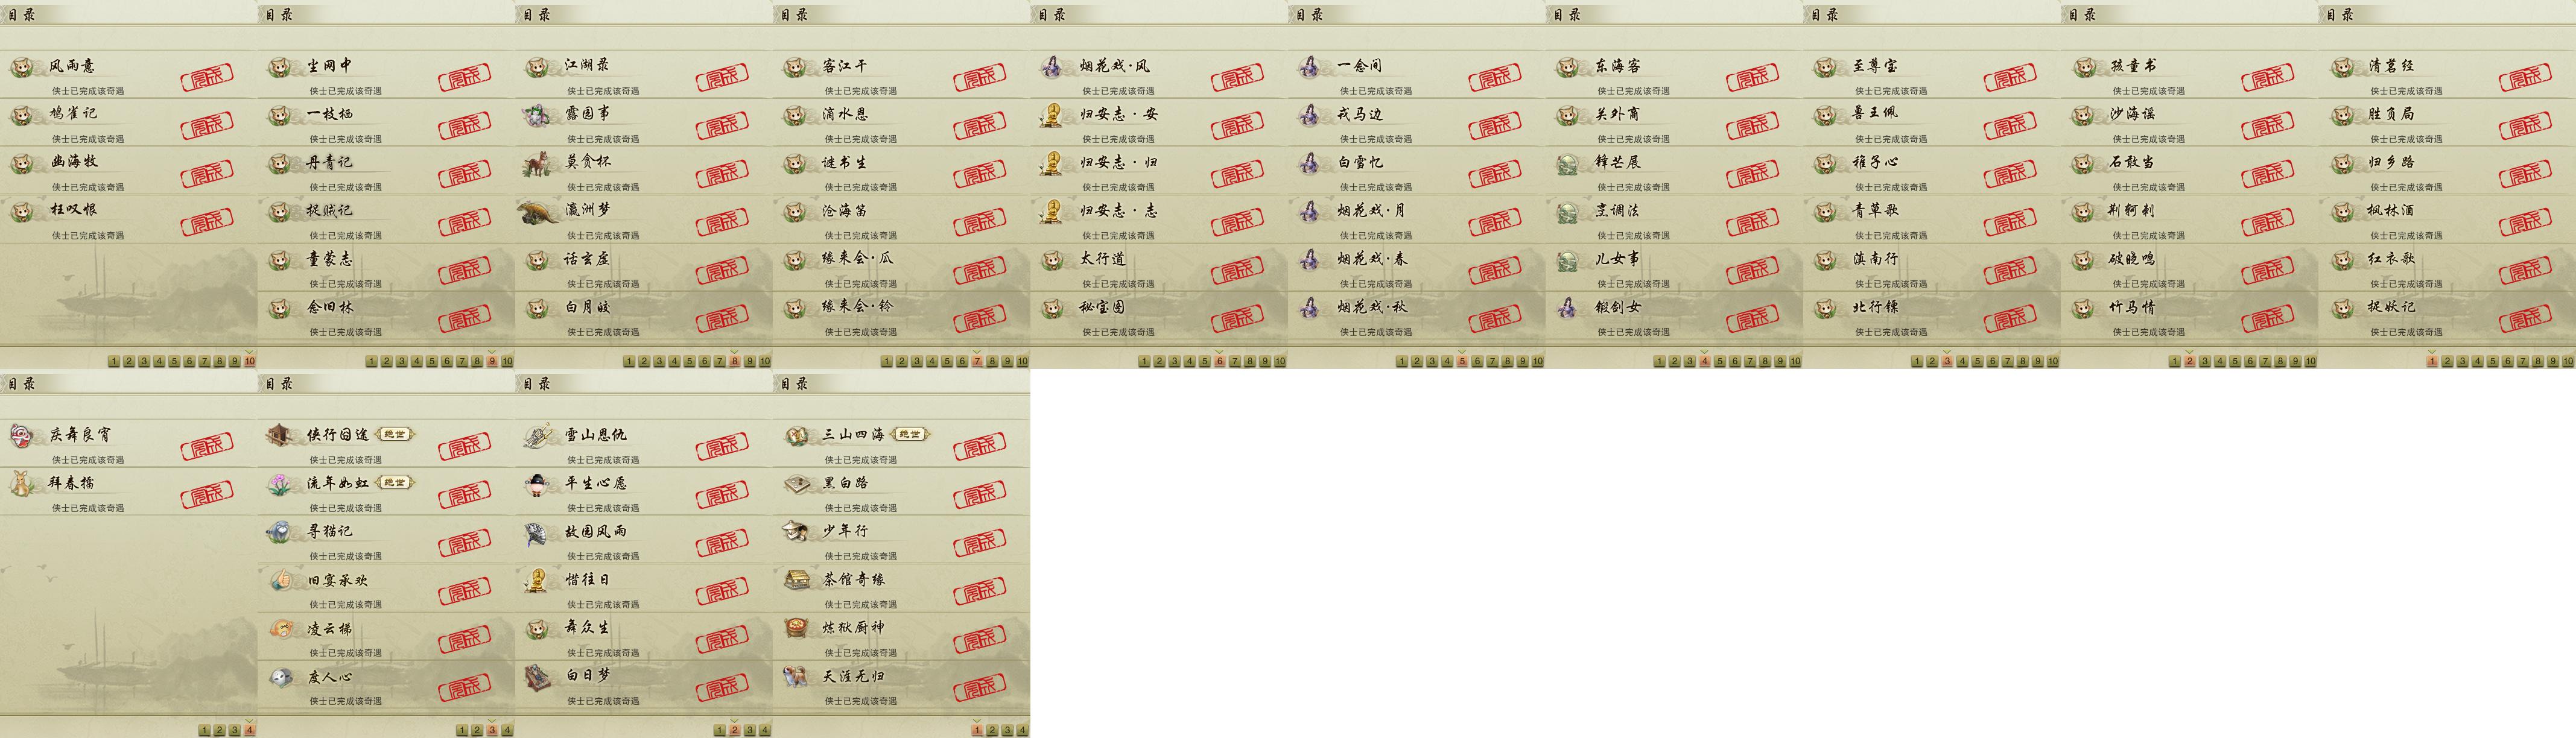
Task: Select the pangolin icon next to 瀛洲梦
Action: pos(537,211)
